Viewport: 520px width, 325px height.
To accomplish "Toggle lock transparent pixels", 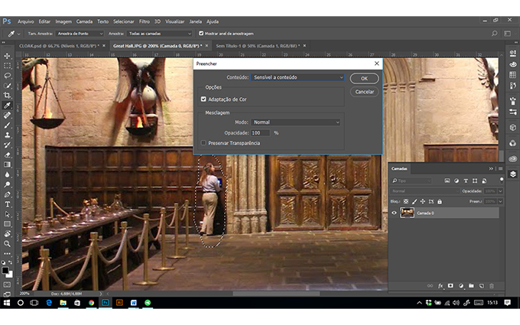I will click(x=406, y=201).
